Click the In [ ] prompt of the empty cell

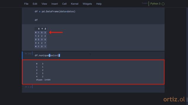pos(28,87)
